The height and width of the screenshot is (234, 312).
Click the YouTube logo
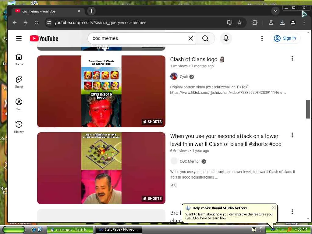pyautogui.click(x=44, y=38)
